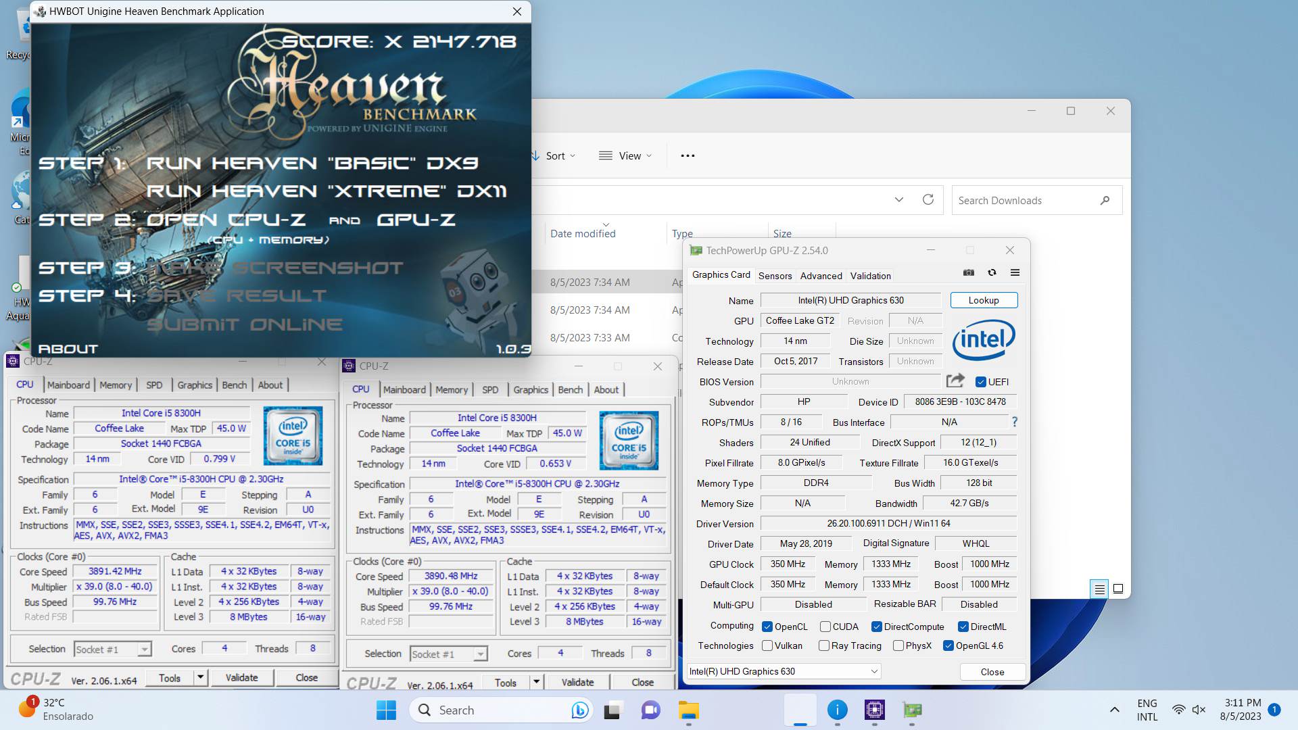Screen dimensions: 1298x730
Task: Open the About tab in left CPU-Z
Action: (270, 385)
